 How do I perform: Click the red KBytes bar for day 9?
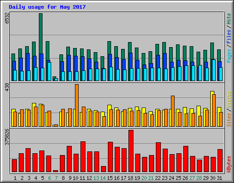69,159
